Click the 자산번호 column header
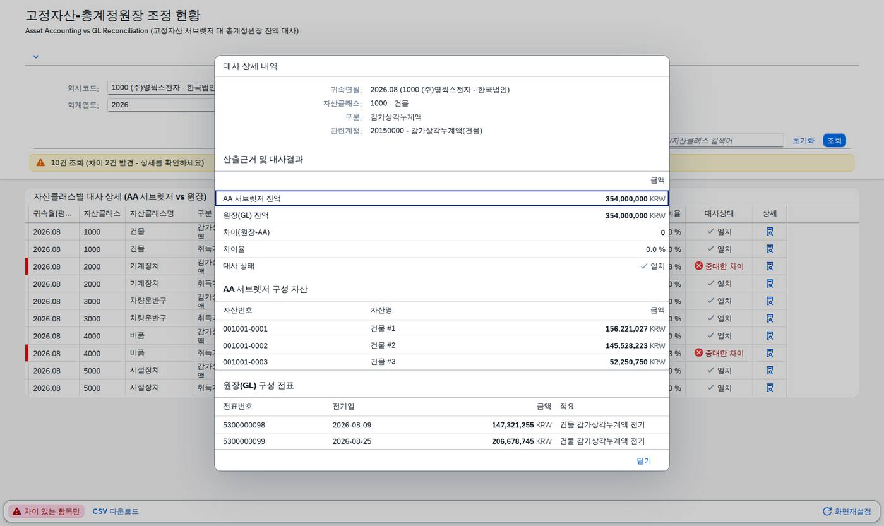This screenshot has height=526, width=884. (x=237, y=310)
